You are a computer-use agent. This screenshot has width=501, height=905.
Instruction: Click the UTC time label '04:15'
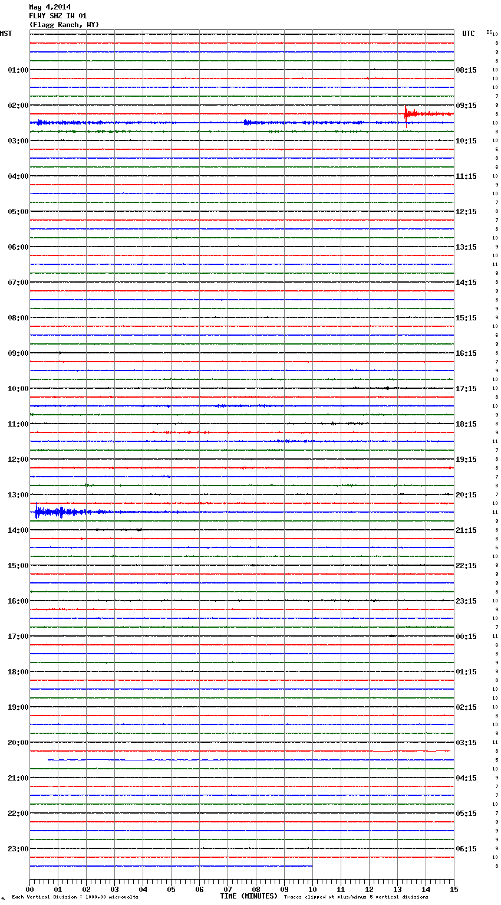[466, 778]
